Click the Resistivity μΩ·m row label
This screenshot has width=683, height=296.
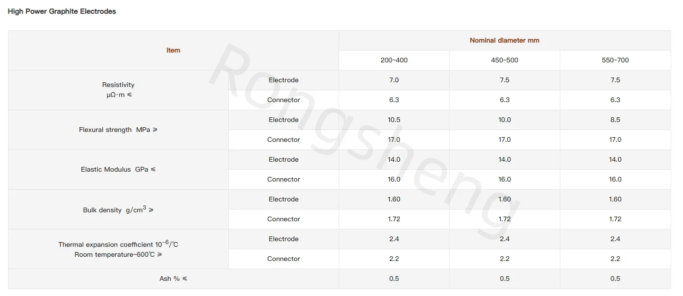click(118, 90)
